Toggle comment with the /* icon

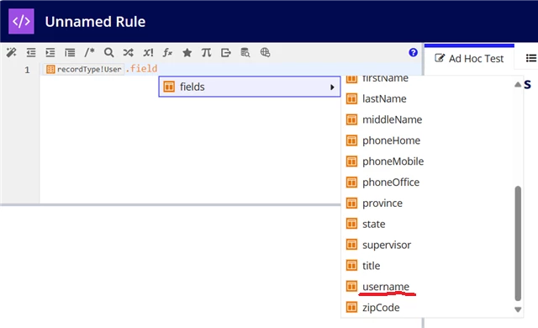(x=89, y=52)
